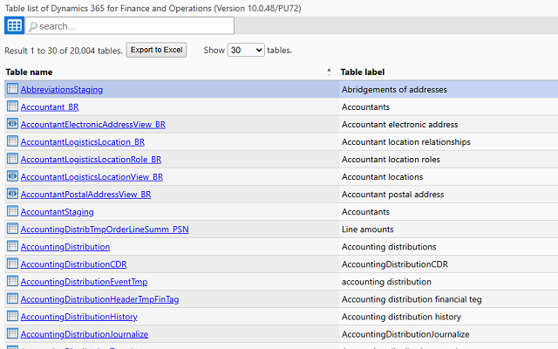Click the view icon next to AccountantPostalAddressView_BR
Image resolution: width=558 pixels, height=349 pixels.
[12, 194]
